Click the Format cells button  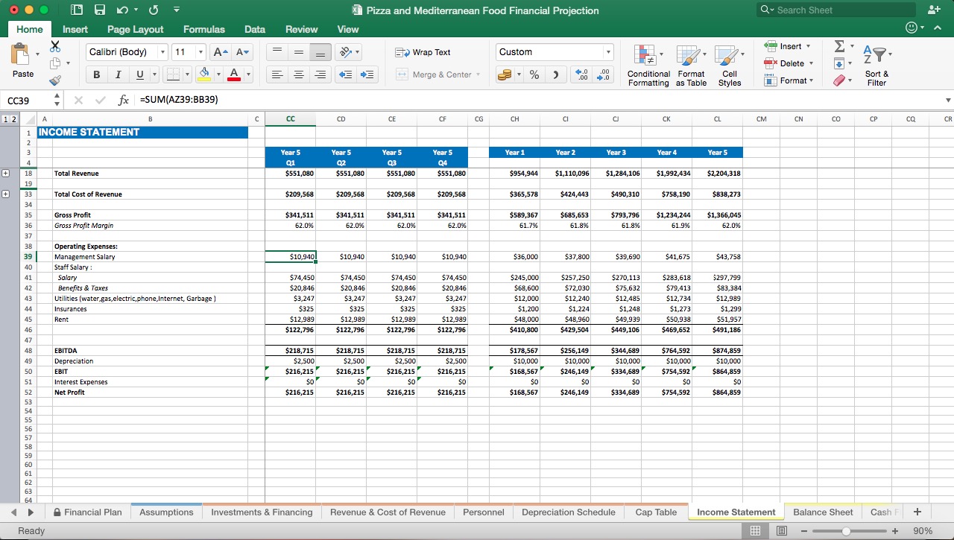pyautogui.click(x=788, y=80)
